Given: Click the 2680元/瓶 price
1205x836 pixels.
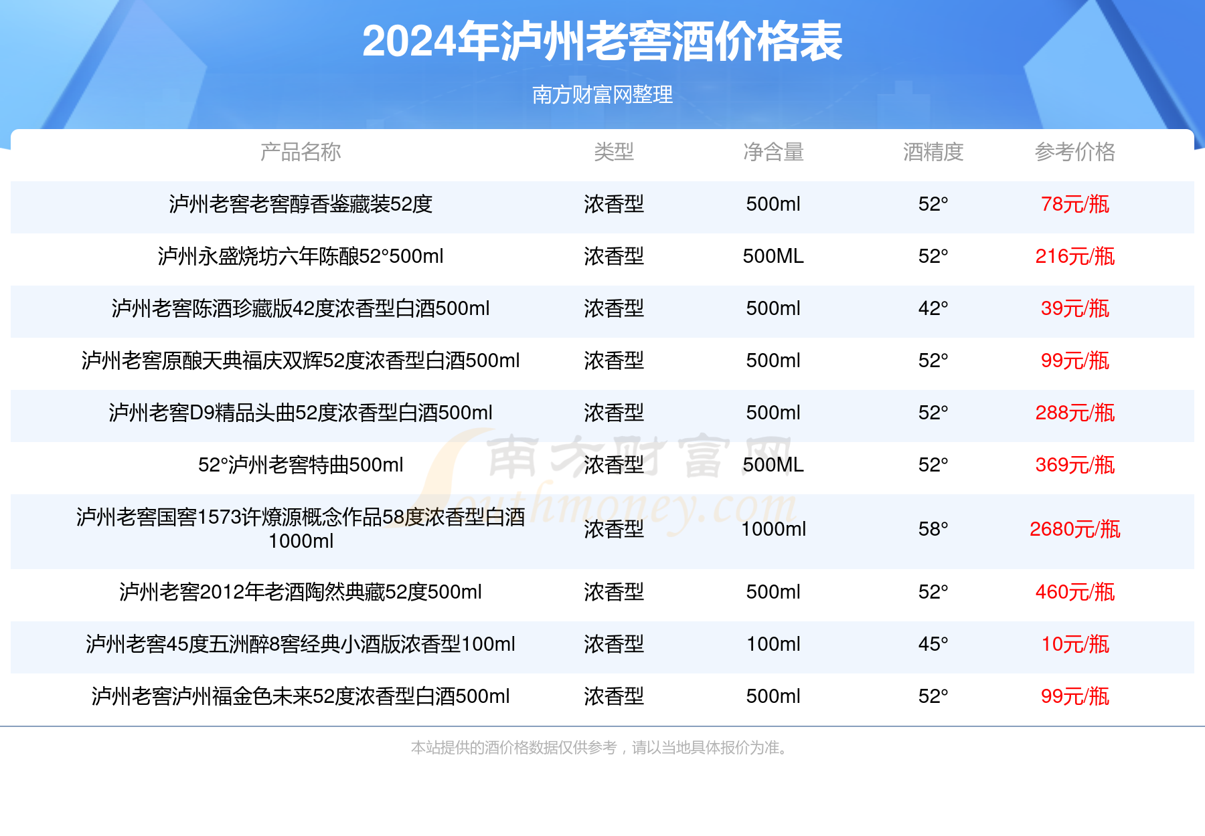Looking at the screenshot, I should click(x=1075, y=529).
